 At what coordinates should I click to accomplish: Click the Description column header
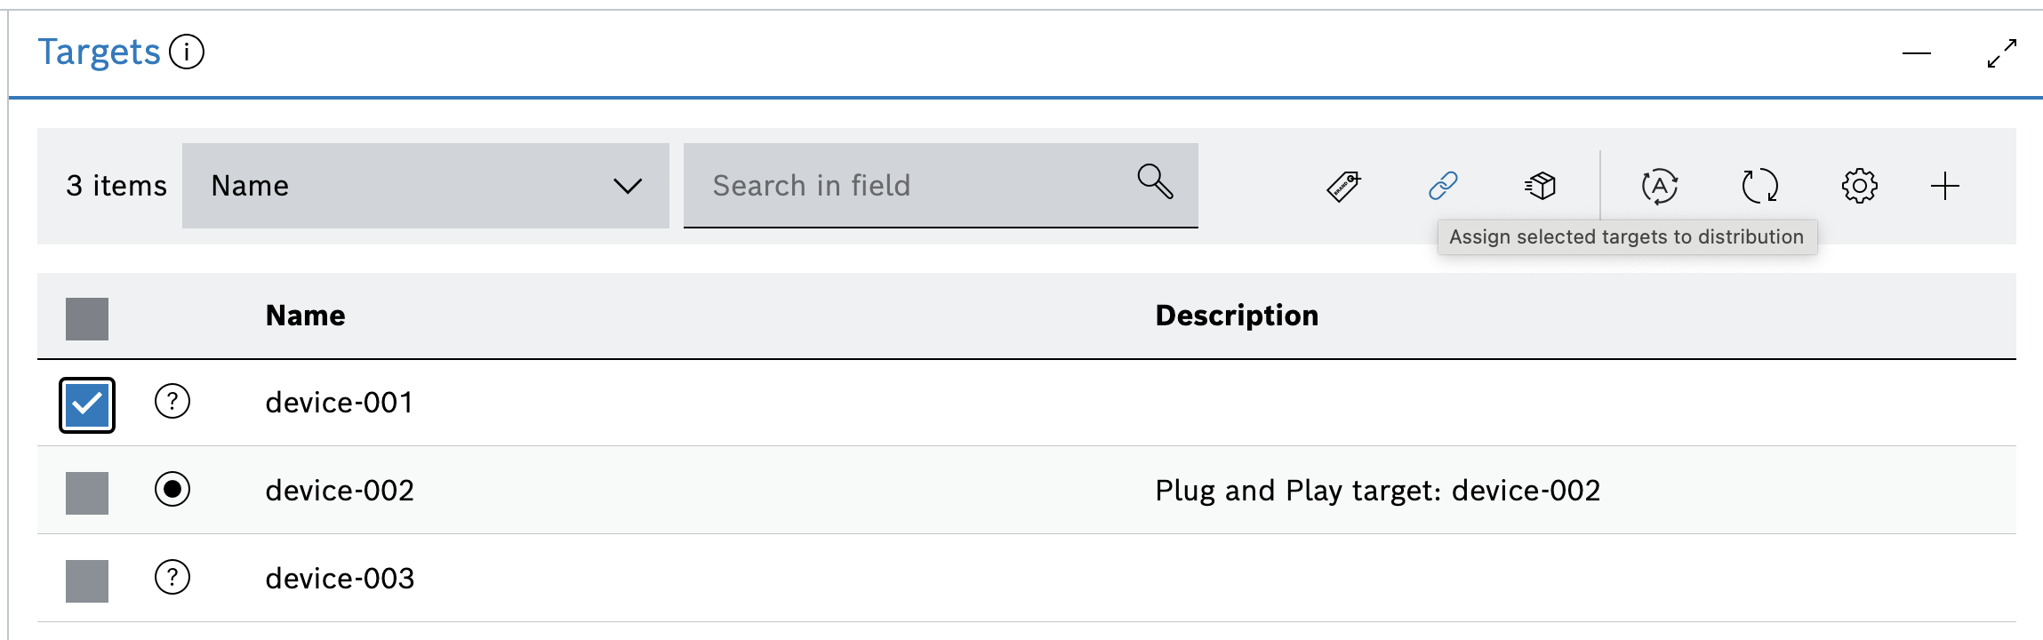click(1236, 316)
